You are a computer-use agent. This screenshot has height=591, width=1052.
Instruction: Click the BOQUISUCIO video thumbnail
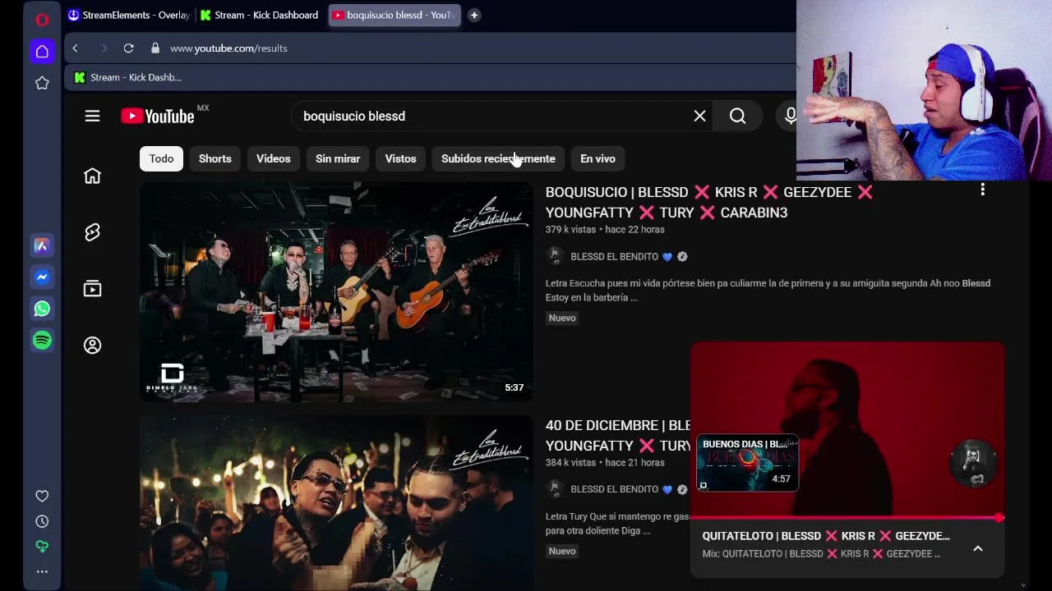click(336, 291)
